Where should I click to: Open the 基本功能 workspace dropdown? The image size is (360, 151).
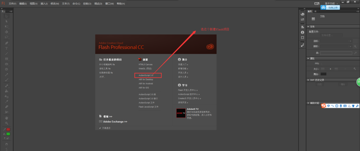(x=331, y=4)
